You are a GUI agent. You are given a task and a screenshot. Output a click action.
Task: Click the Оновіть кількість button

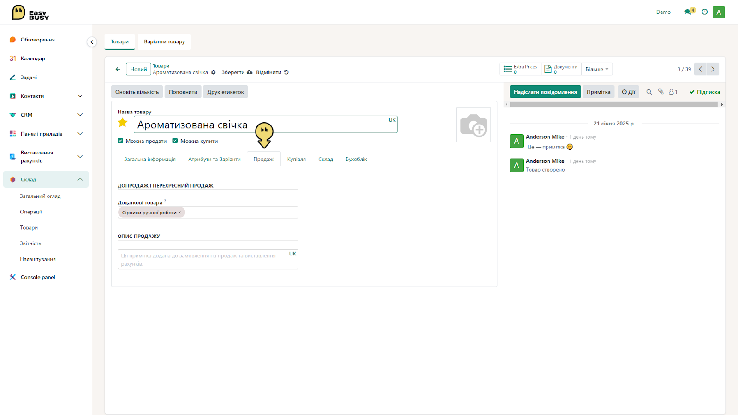137,92
